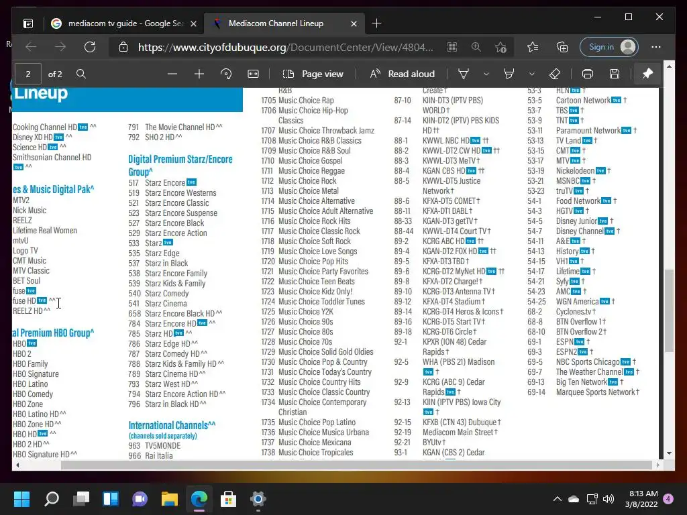Search within the PDF document
The height and width of the screenshot is (515, 687).
click(81, 74)
